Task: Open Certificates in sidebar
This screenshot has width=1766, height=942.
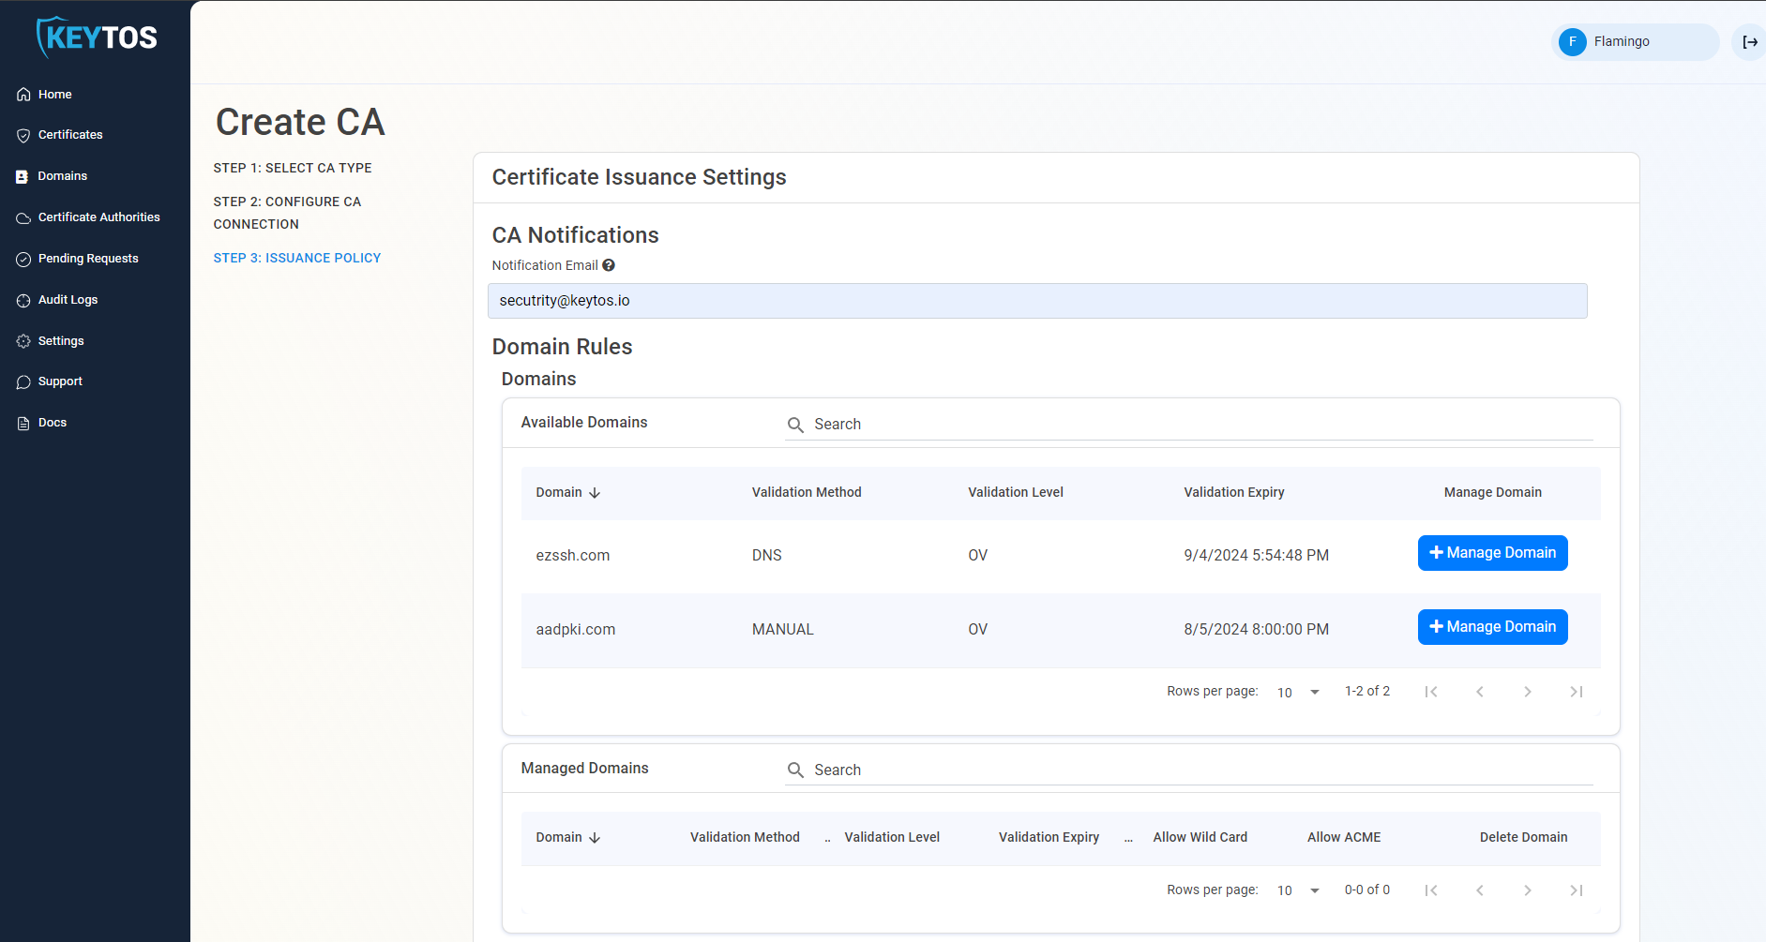Action: point(70,135)
